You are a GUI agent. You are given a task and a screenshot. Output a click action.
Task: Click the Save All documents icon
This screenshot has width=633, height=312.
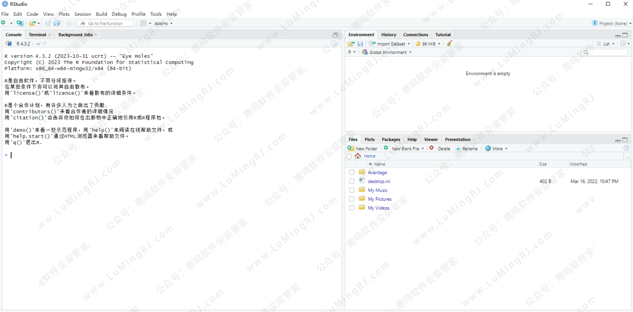[57, 23]
